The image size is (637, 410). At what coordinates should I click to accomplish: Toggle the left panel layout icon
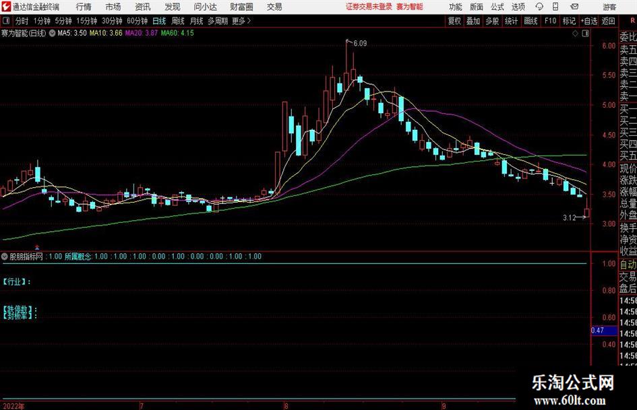coord(6,21)
